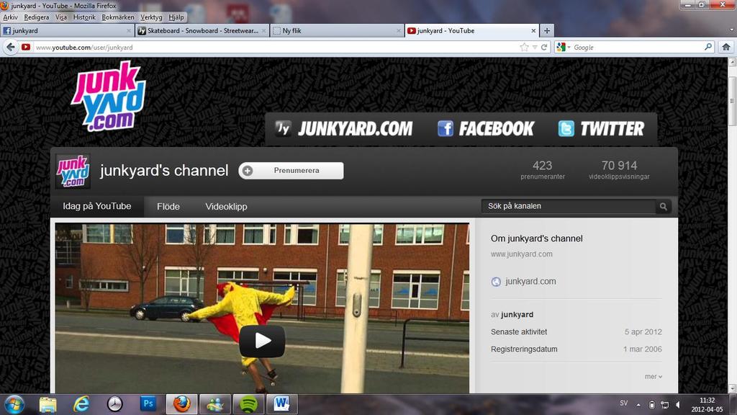Open the Visa menu
Image resolution: width=737 pixels, height=415 pixels.
click(x=61, y=17)
